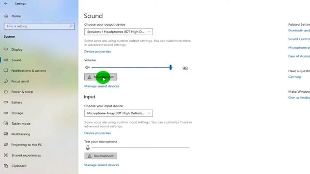Click Manage sound devices under Input
Image resolution: width=310 pixels, height=174 pixels.
coord(102,165)
